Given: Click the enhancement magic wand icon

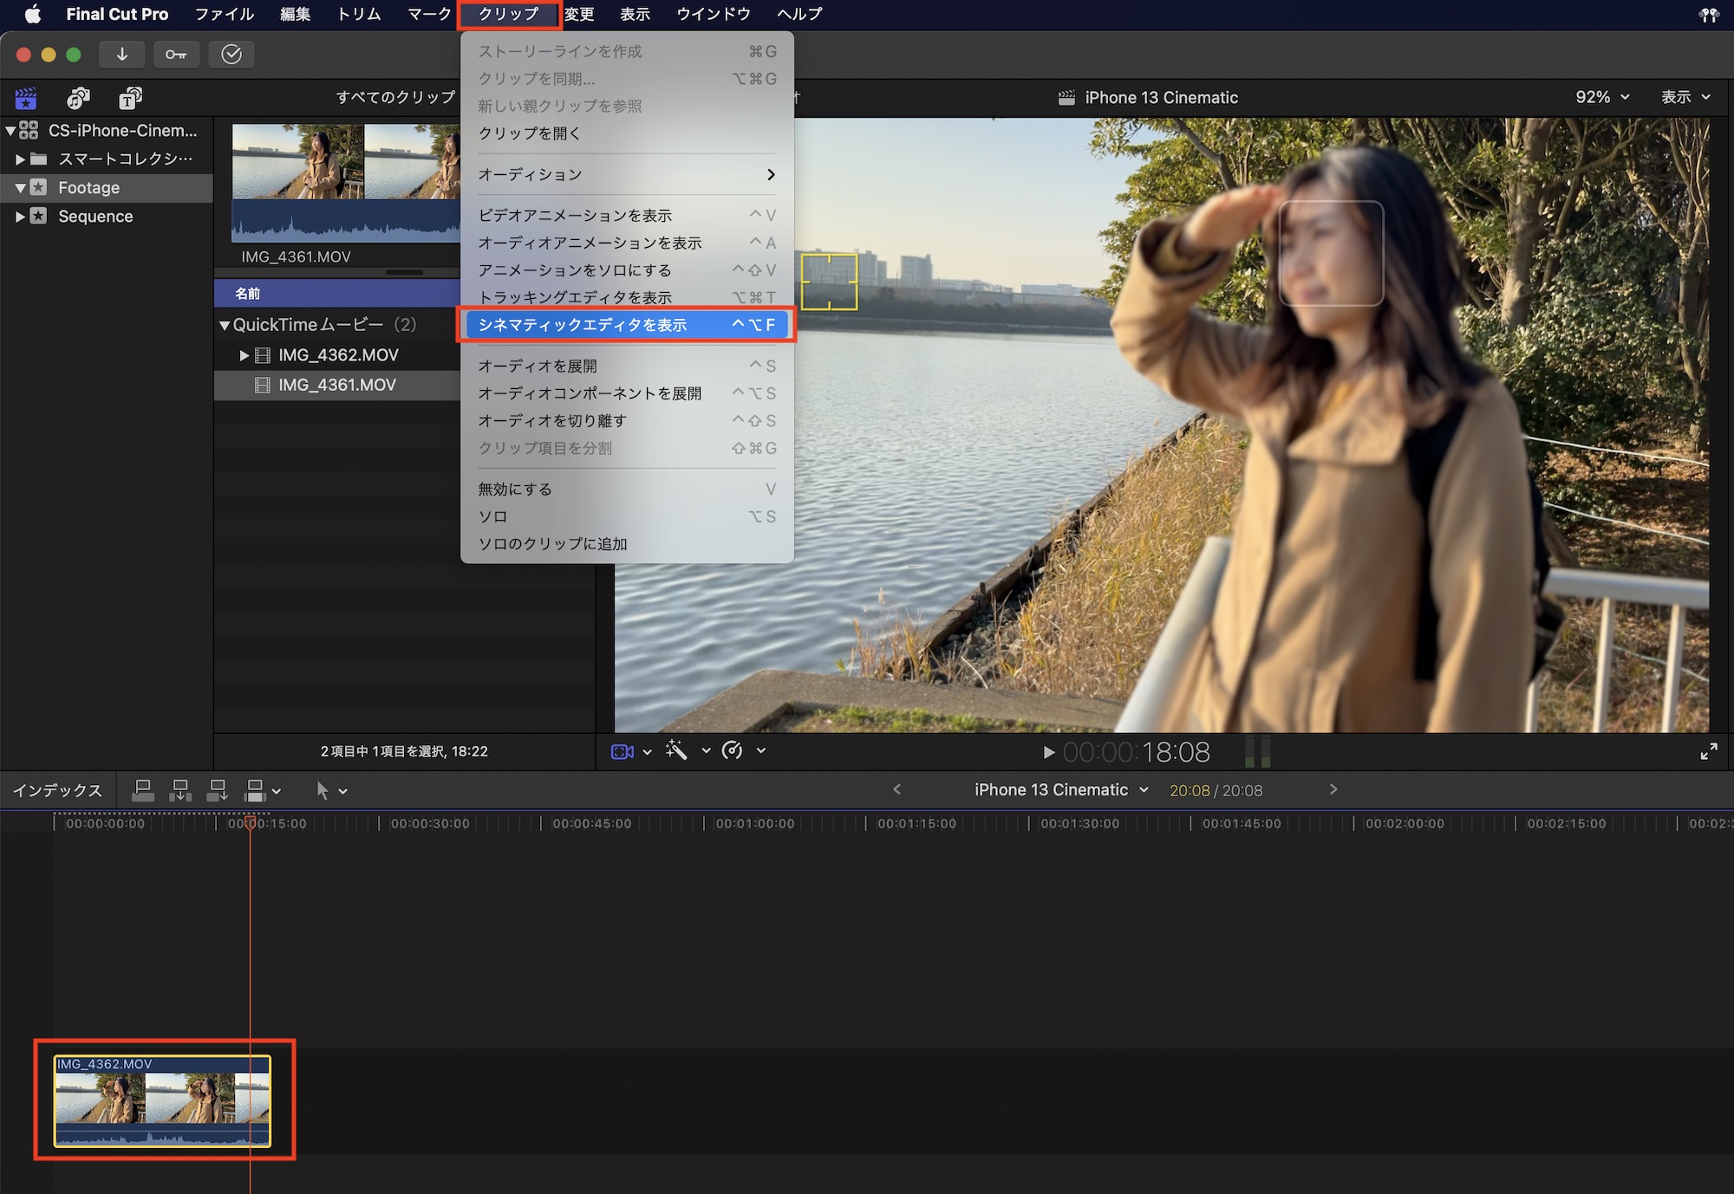Looking at the screenshot, I should pos(676,750).
